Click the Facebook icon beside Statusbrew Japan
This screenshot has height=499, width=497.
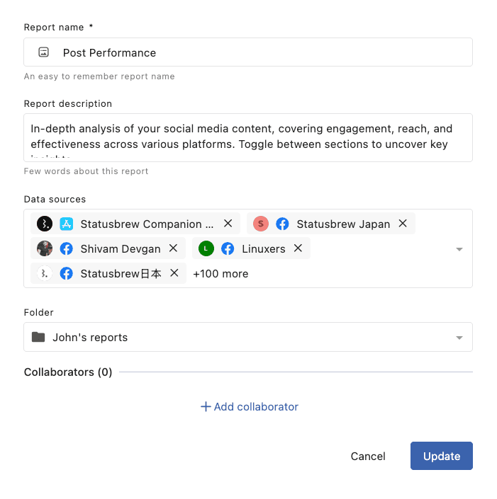click(x=282, y=224)
